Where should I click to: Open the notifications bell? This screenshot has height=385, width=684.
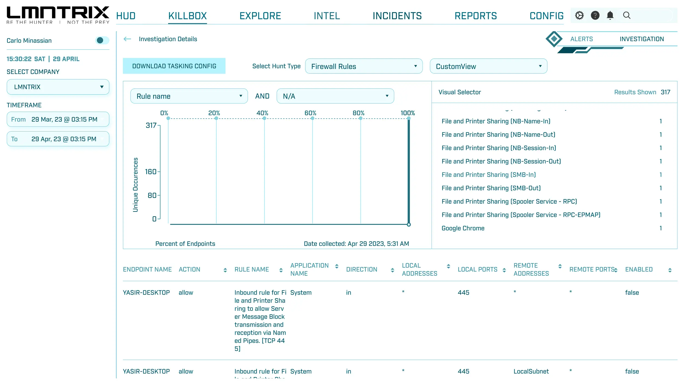click(x=610, y=15)
